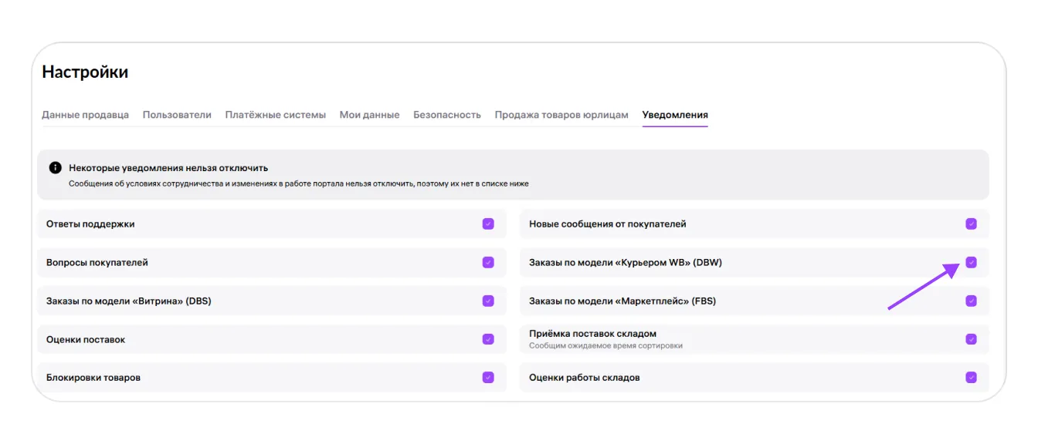This screenshot has width=1038, height=444.
Task: Disable the «Маркетплейс» (FBS) orders checkbox
Action: (971, 301)
